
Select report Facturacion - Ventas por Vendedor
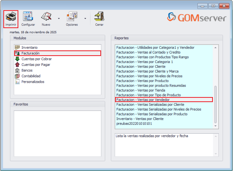click(141, 100)
